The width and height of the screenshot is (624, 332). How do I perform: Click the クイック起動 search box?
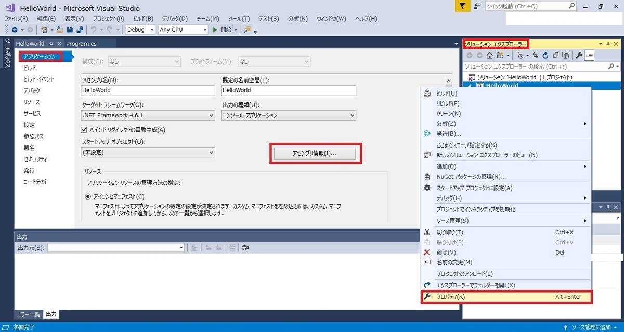pyautogui.click(x=530, y=6)
